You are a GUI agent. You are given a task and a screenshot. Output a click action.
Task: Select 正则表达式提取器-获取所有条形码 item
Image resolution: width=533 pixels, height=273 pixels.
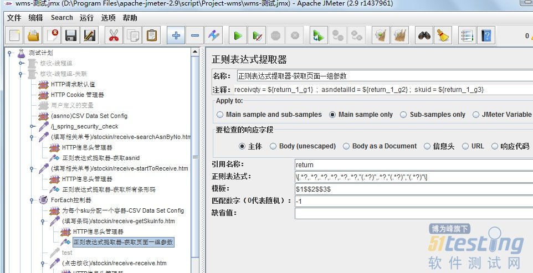(109, 189)
